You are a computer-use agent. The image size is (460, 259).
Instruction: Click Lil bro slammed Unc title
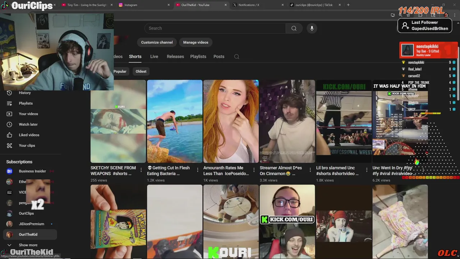coord(337,171)
